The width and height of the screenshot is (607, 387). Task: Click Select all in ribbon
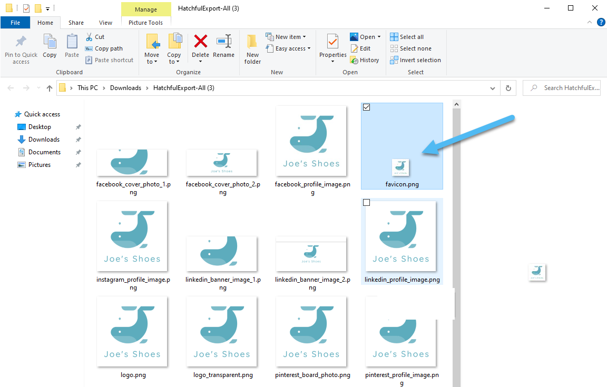(407, 37)
